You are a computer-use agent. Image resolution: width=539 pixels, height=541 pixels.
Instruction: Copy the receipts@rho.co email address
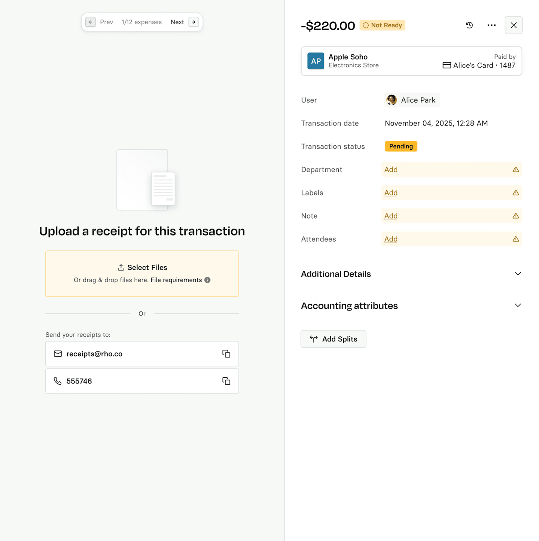click(x=226, y=354)
